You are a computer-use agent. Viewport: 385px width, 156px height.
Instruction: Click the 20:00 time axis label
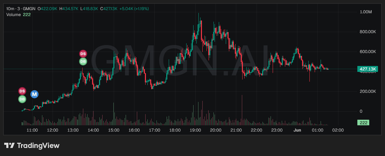tap(216, 130)
